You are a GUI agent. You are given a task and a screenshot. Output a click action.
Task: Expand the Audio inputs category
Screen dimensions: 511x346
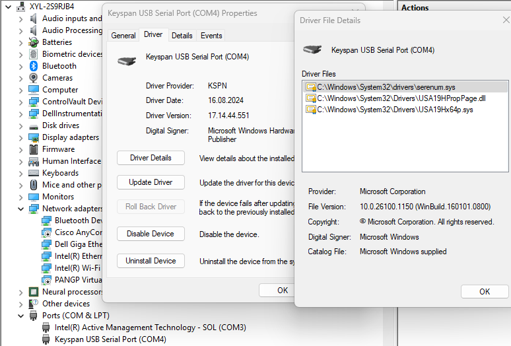(x=21, y=19)
